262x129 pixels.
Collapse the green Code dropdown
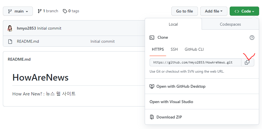pos(244,11)
